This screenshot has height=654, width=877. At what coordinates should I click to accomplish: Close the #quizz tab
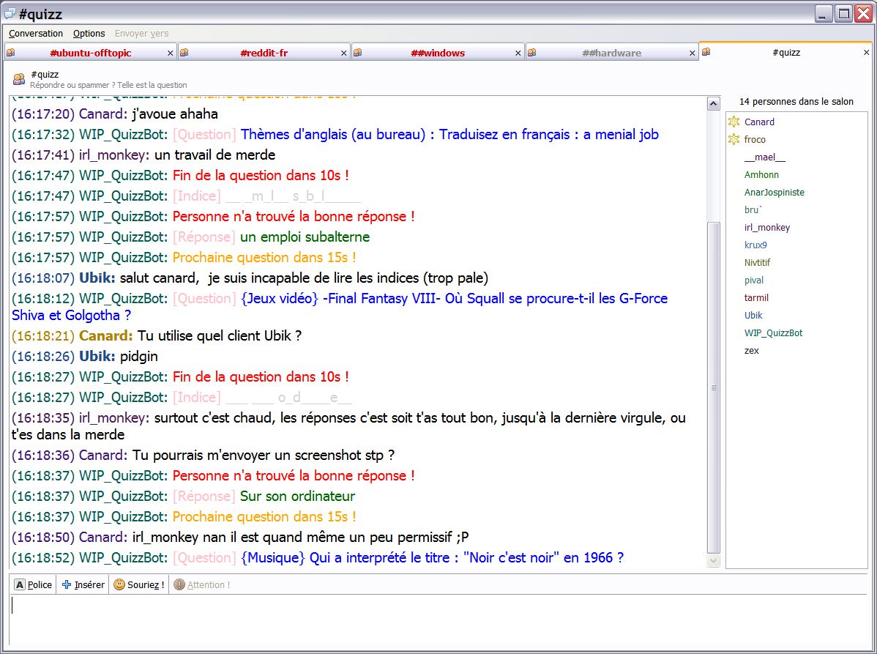866,53
